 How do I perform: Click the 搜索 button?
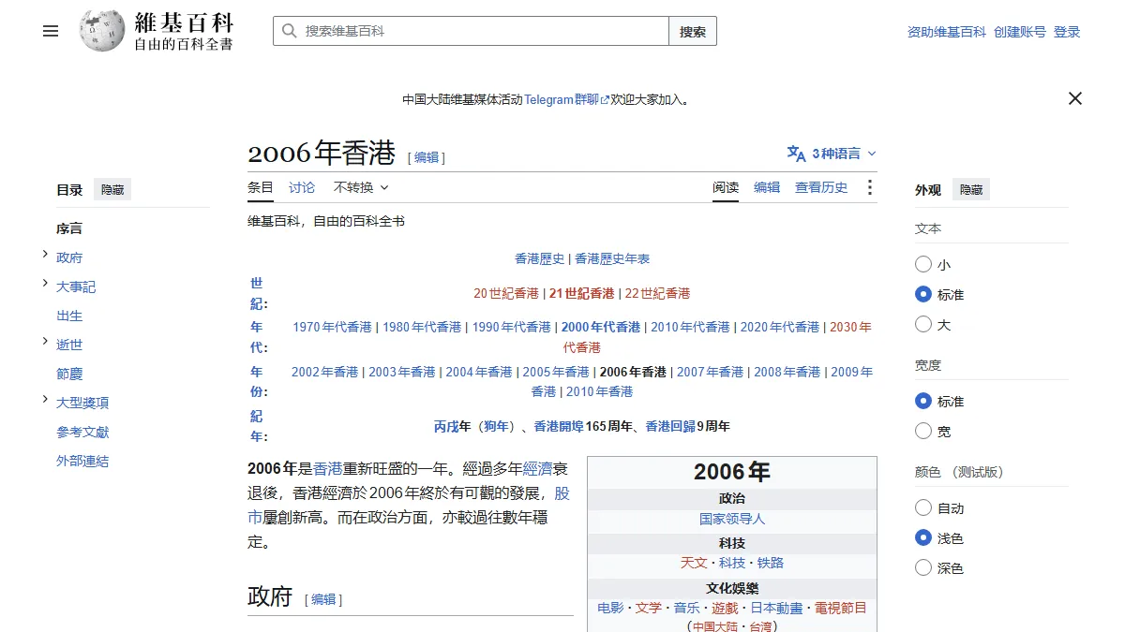pyautogui.click(x=693, y=31)
